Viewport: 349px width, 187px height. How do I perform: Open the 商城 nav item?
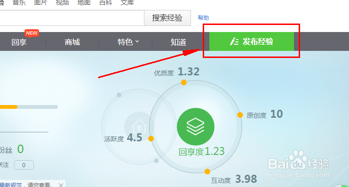coord(72,42)
